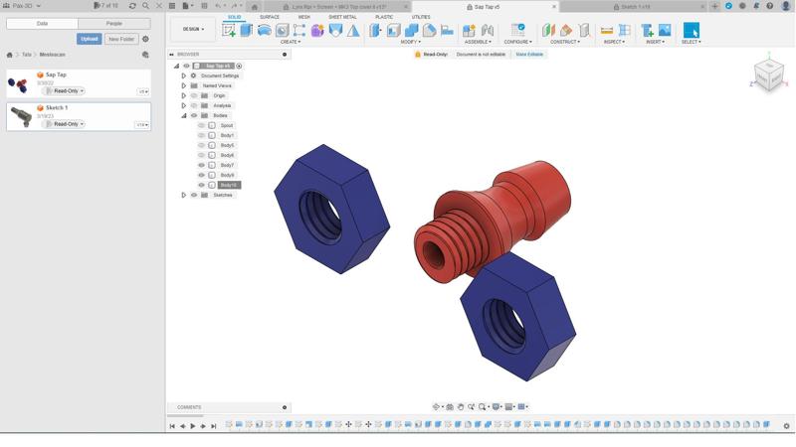796x447 pixels.
Task: Click the Upload button
Action: coord(90,39)
